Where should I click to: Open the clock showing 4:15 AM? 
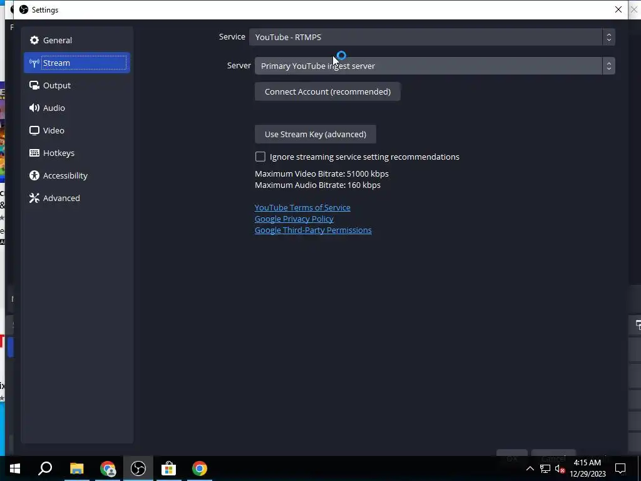(x=587, y=468)
